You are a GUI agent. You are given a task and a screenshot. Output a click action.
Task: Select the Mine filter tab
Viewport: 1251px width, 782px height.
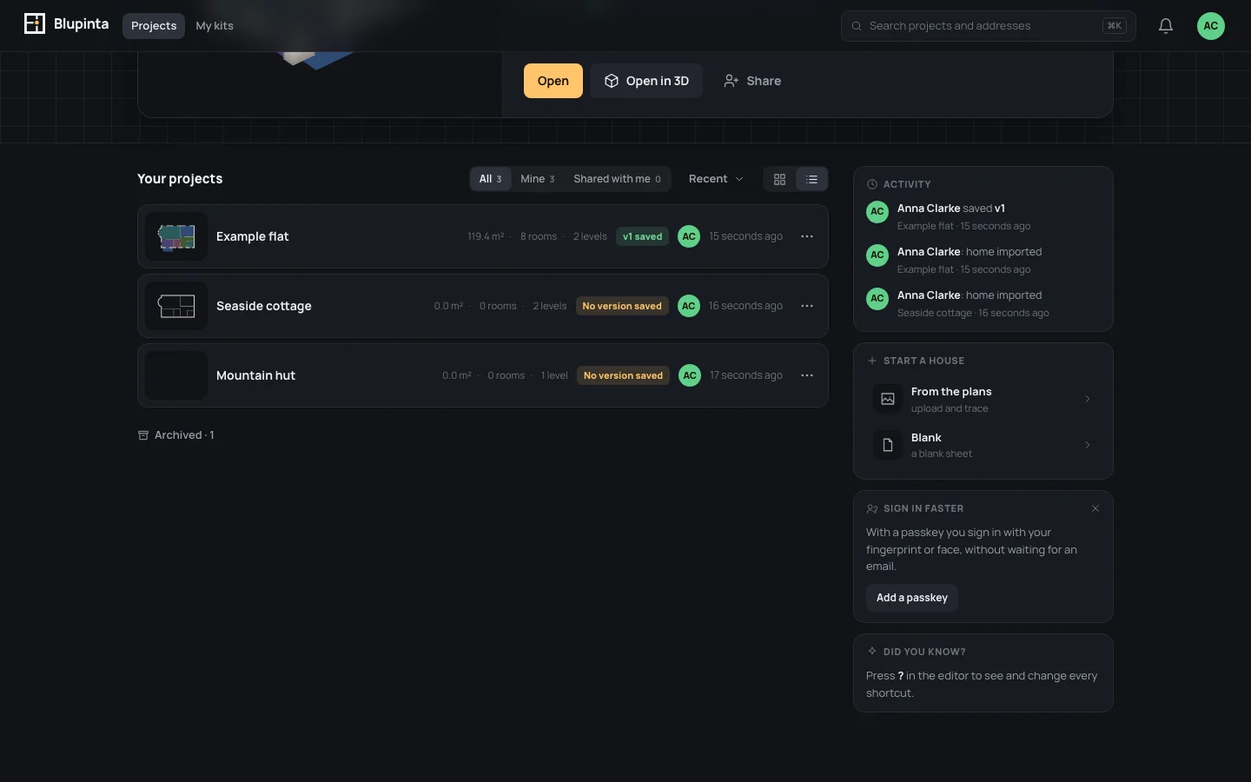point(538,179)
